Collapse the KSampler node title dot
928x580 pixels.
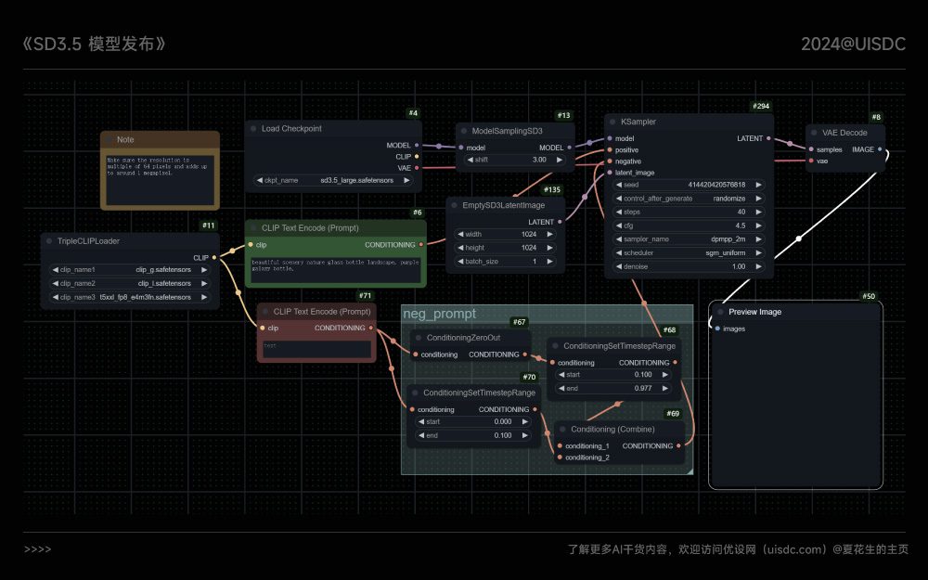[612, 122]
